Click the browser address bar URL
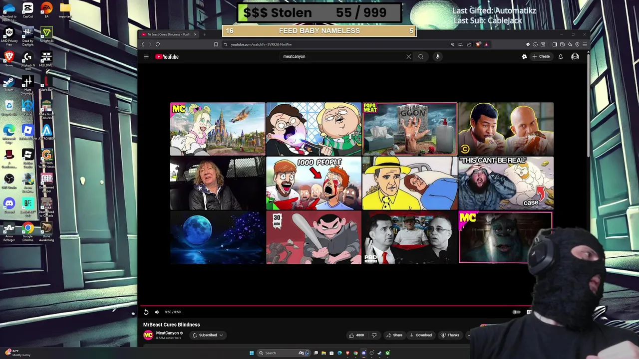Viewport: 639px width, 359px height. tap(261, 44)
